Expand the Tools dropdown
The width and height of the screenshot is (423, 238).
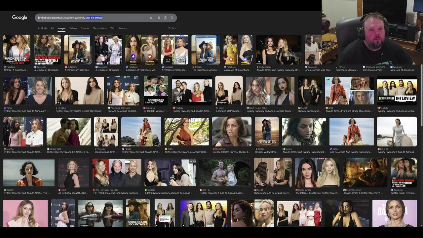(172, 28)
